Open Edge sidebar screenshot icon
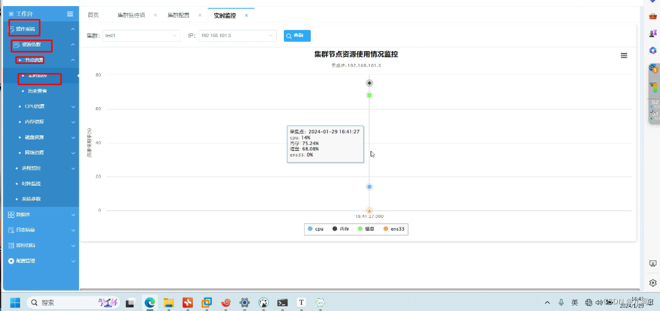 [653, 264]
